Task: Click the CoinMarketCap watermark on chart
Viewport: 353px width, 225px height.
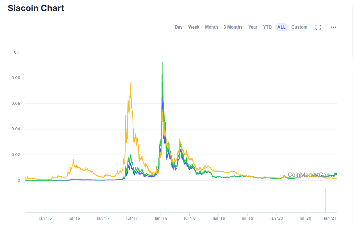Action: pos(309,175)
